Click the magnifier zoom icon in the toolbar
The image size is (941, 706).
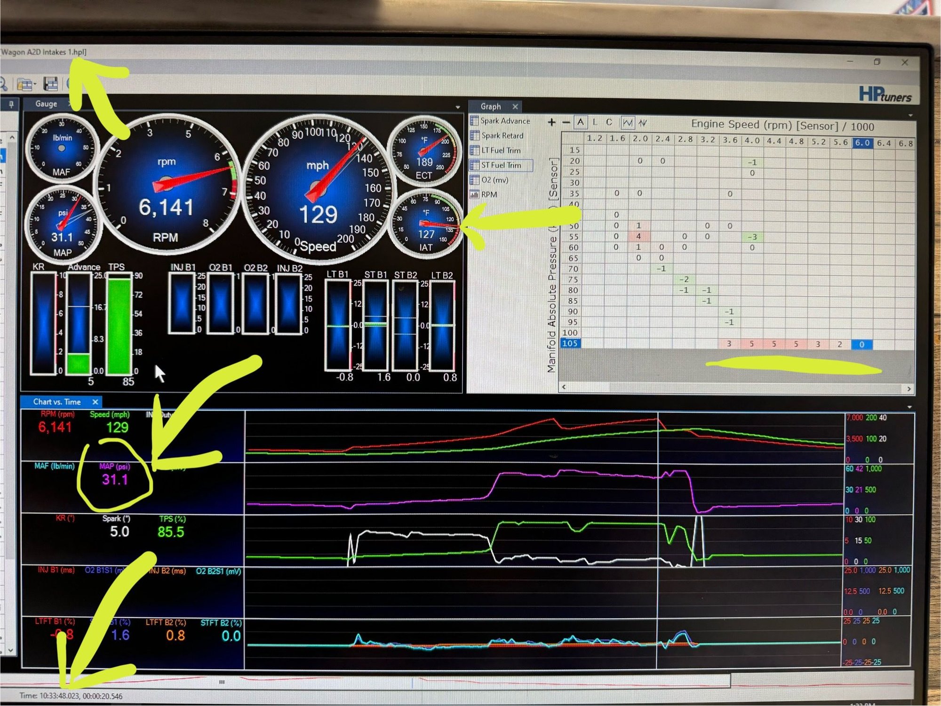[x=3, y=84]
